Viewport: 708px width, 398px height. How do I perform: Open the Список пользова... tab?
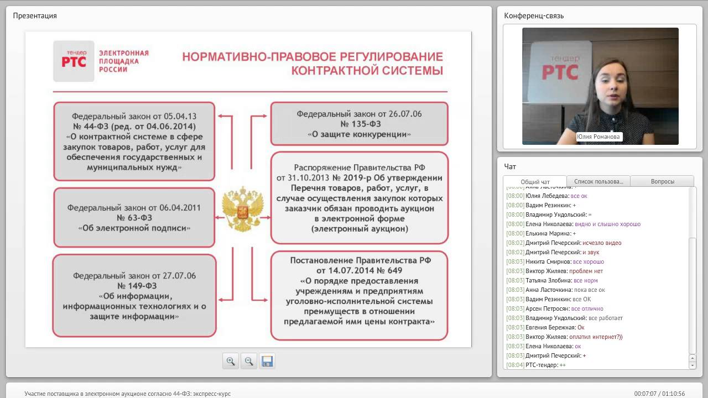click(x=598, y=181)
